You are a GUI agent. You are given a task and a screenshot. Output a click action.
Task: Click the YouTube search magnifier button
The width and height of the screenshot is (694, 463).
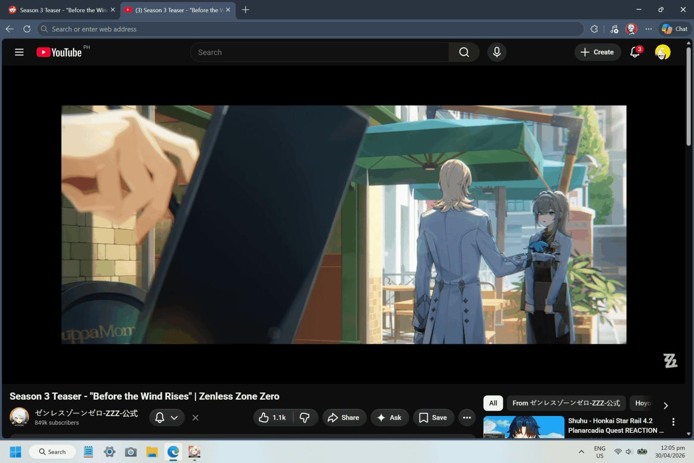click(464, 52)
